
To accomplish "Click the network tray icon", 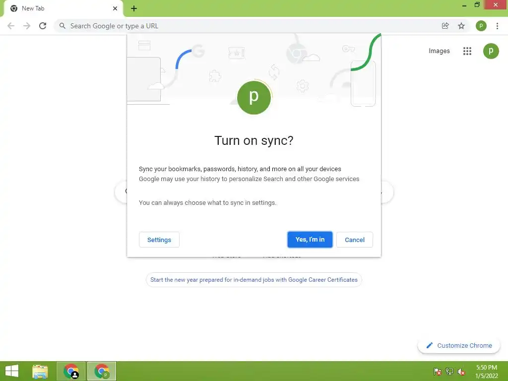I will pyautogui.click(x=449, y=372).
